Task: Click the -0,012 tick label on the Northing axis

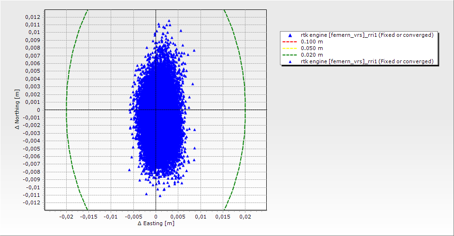Action: [31, 202]
